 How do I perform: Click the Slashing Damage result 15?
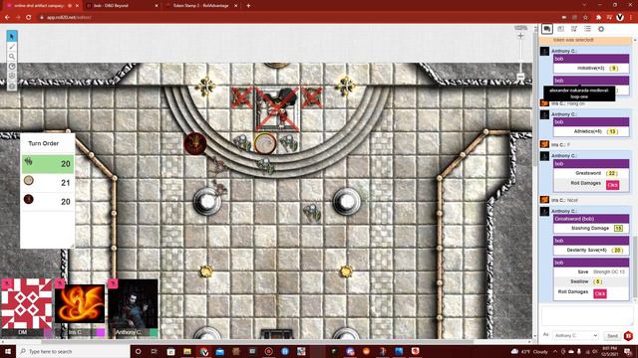pyautogui.click(x=618, y=229)
